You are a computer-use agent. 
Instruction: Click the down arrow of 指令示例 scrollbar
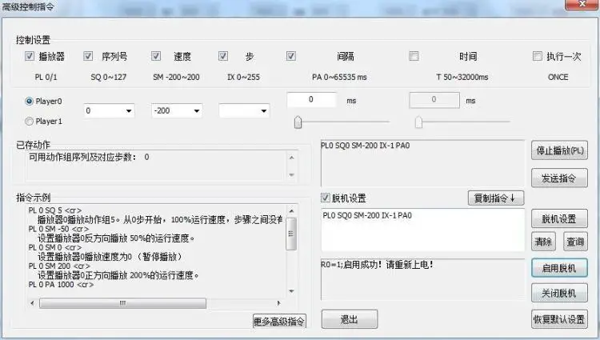pyautogui.click(x=291, y=291)
